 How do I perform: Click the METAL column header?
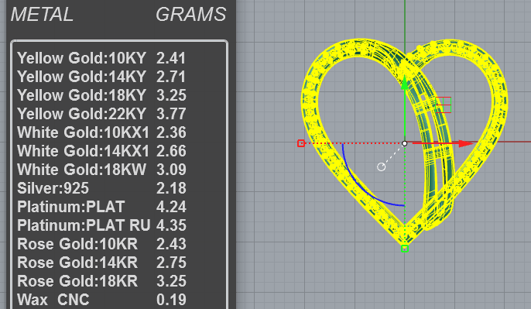point(42,15)
